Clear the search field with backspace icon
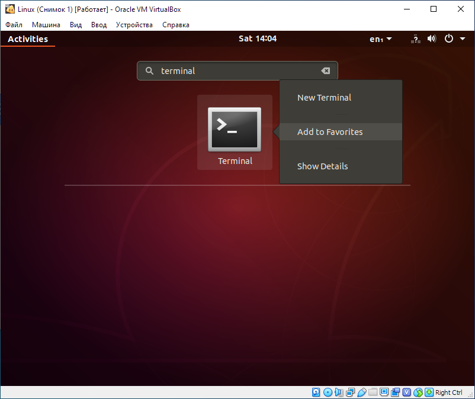 (x=325, y=71)
